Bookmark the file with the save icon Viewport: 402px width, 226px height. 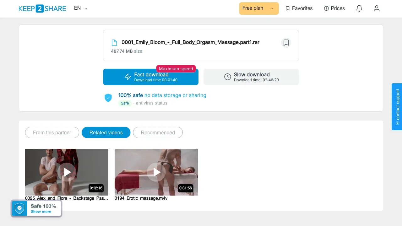(x=286, y=43)
